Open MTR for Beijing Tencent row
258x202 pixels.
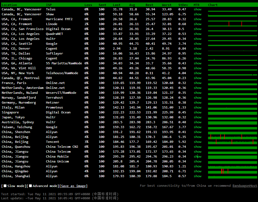(197, 142)
